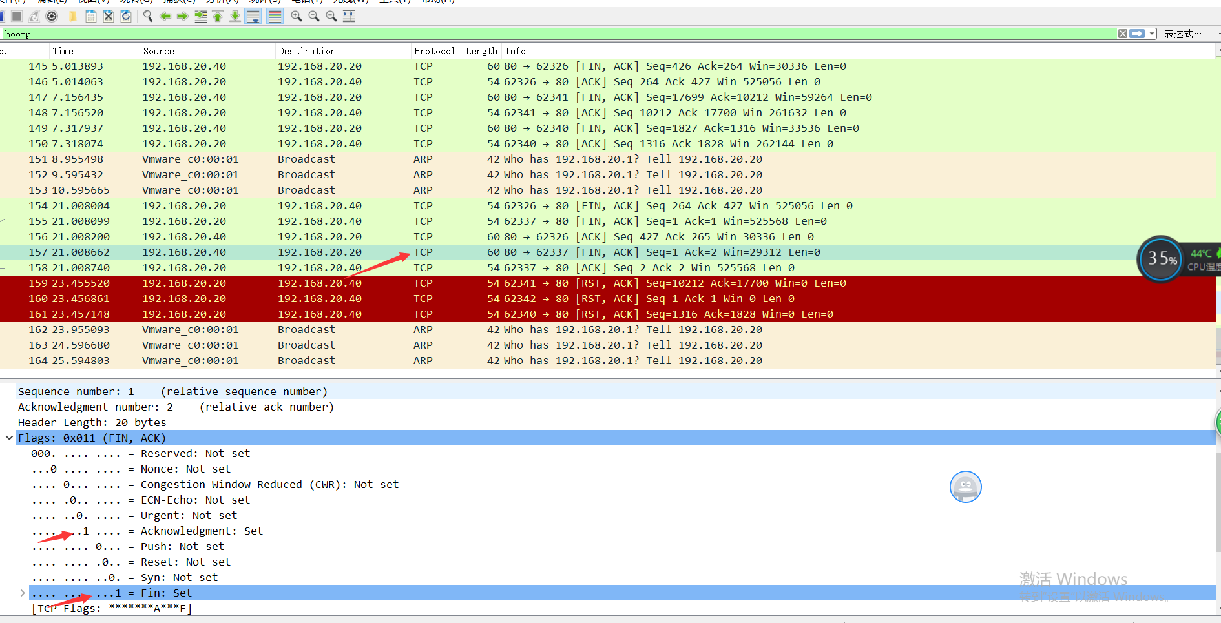Click the zoom in magnifier icon

click(297, 16)
